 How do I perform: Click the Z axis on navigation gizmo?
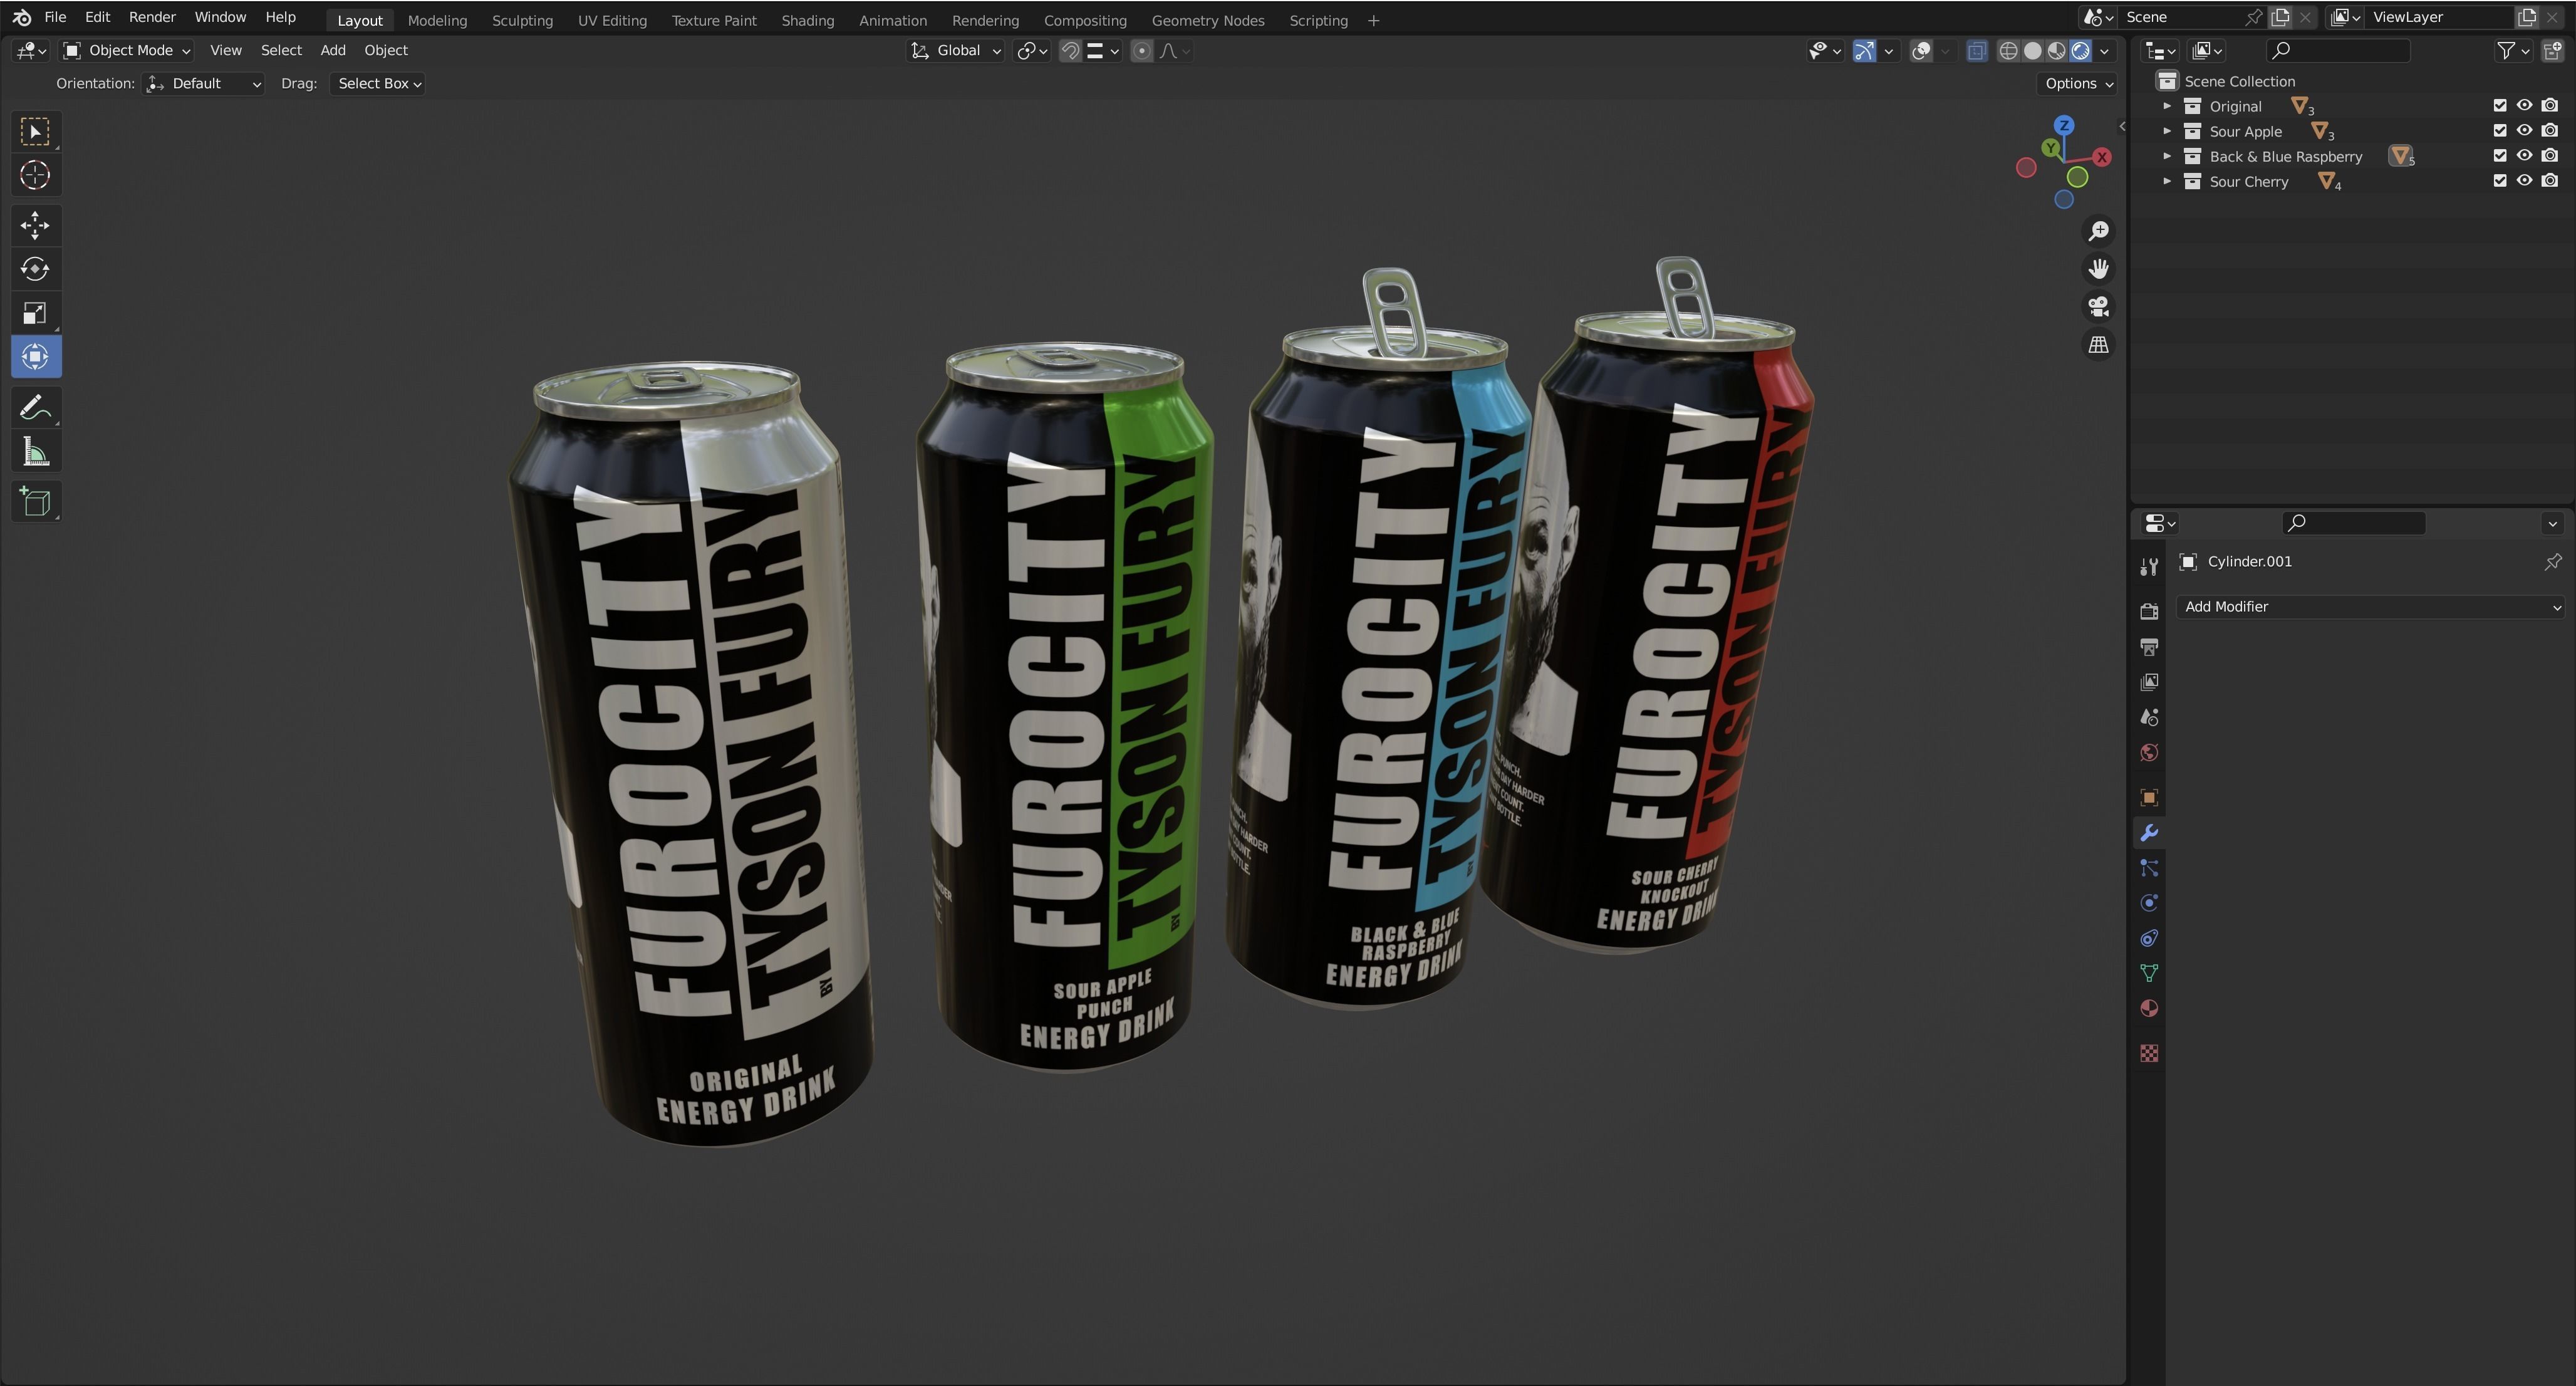[x=2064, y=125]
